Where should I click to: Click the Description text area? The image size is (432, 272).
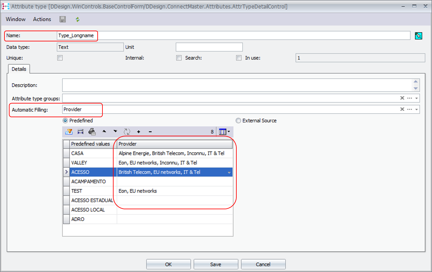coord(238,85)
